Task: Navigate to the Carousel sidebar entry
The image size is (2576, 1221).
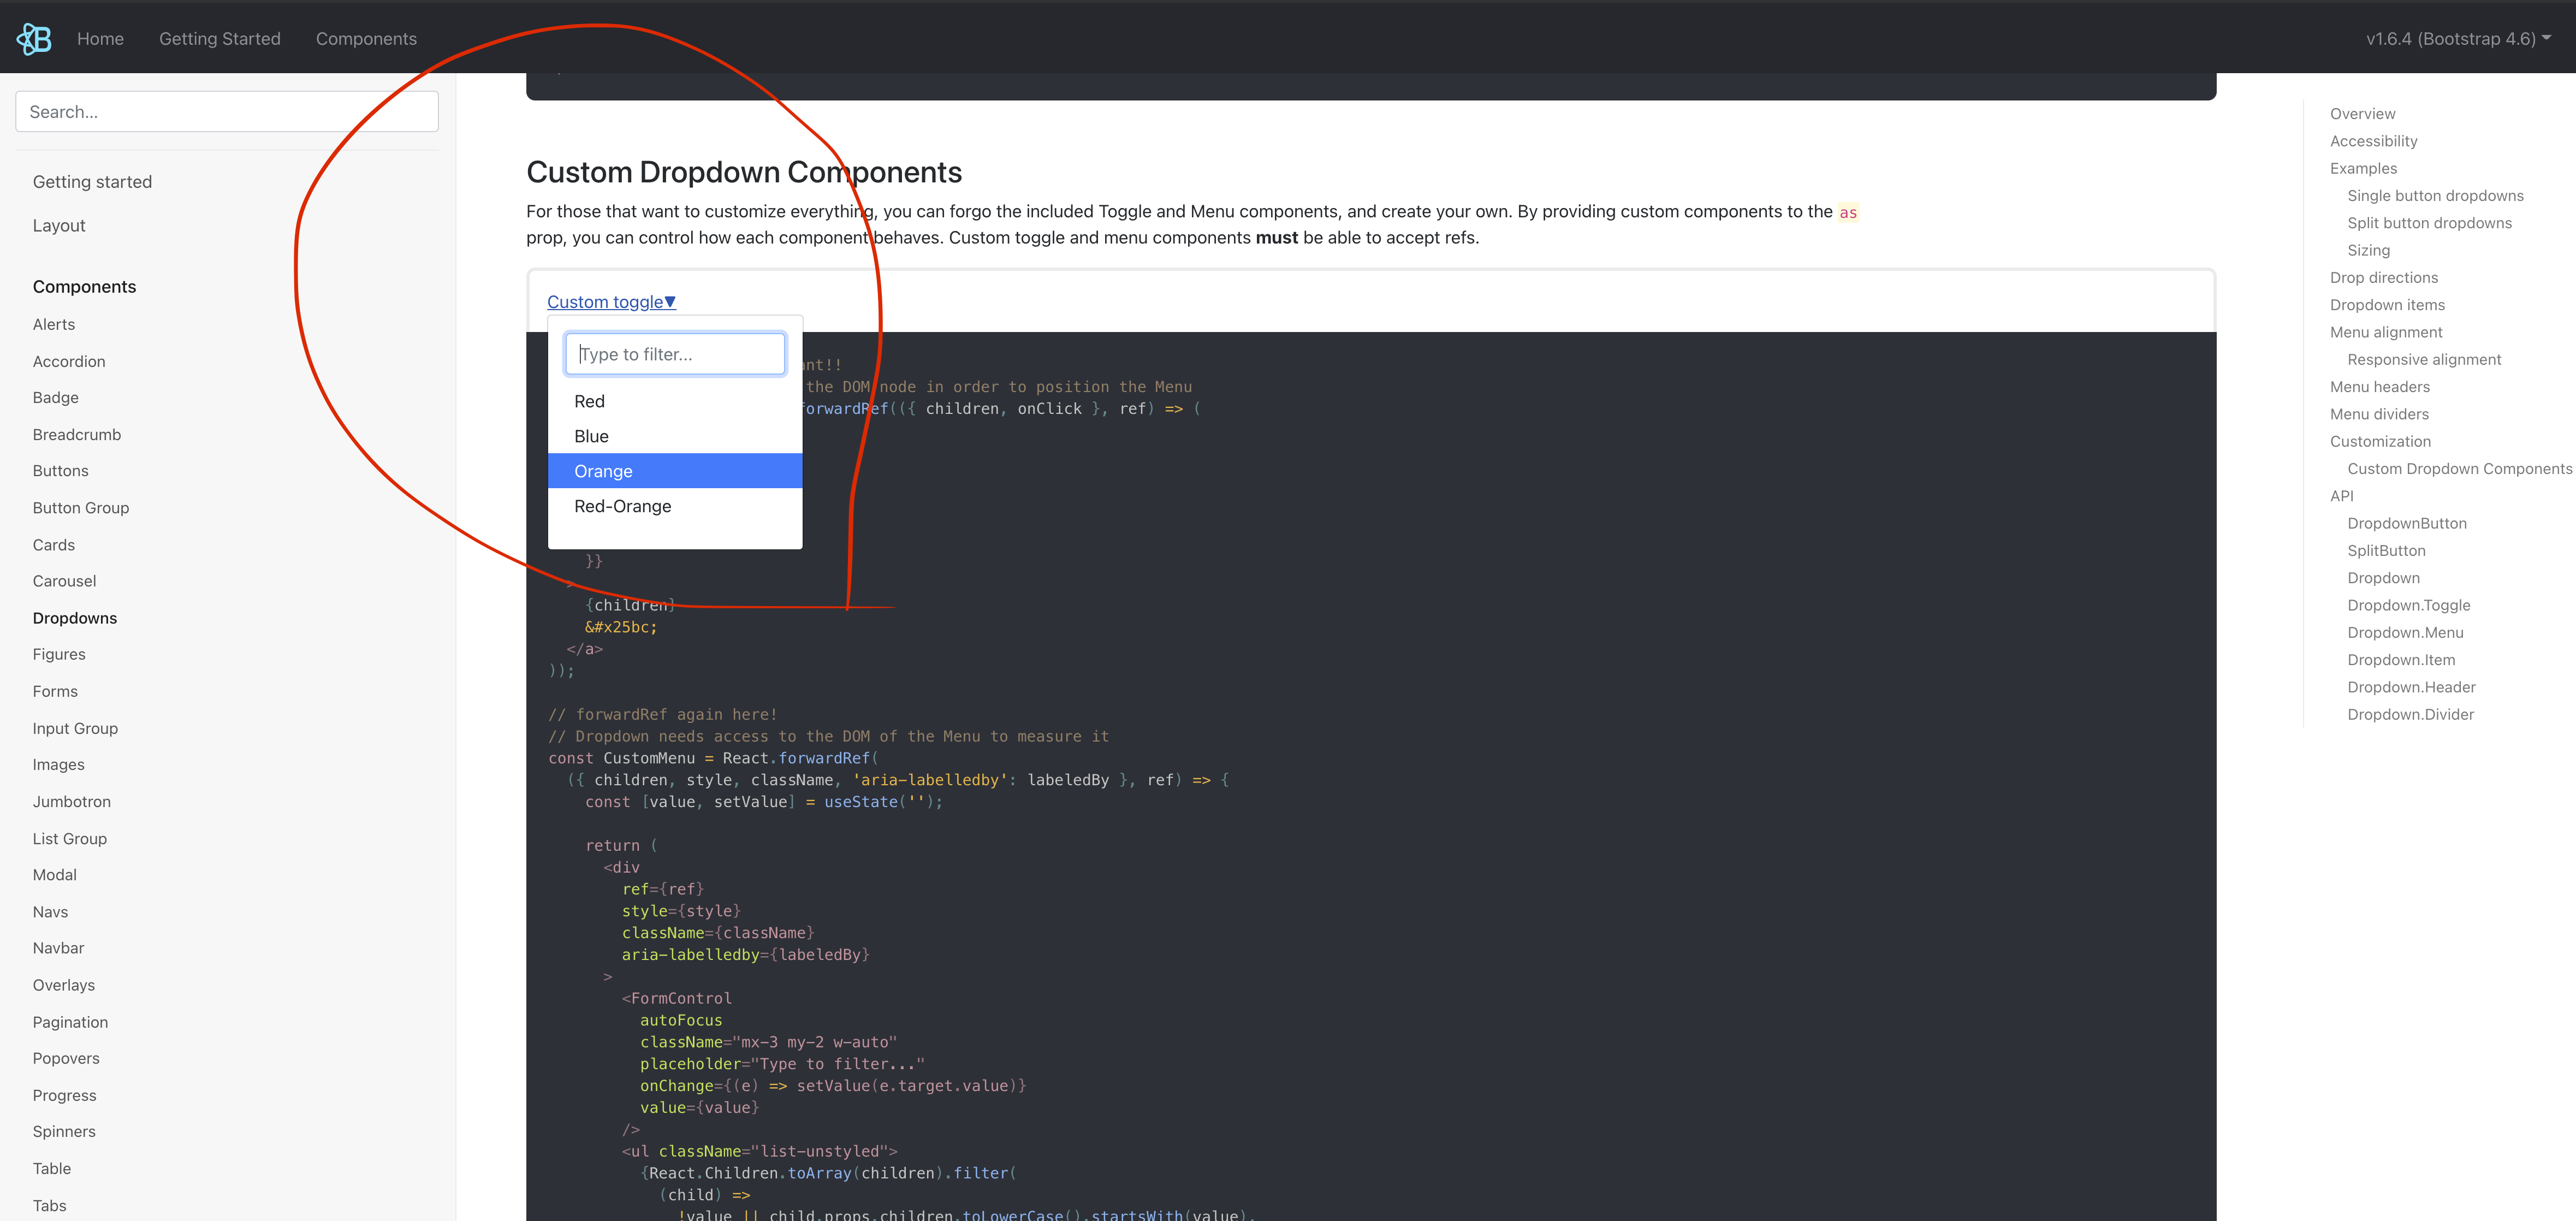Action: pyautogui.click(x=64, y=580)
